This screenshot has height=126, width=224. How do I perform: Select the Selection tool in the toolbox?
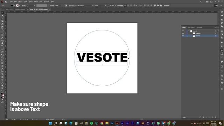(2, 13)
